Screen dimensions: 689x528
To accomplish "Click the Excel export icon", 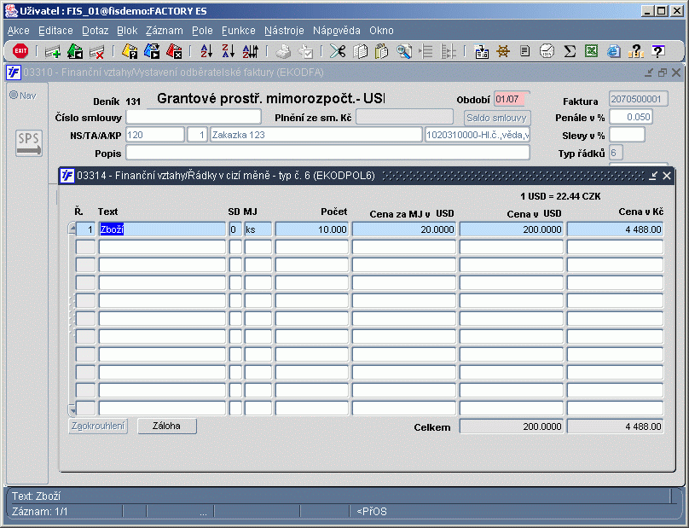I will [x=592, y=51].
